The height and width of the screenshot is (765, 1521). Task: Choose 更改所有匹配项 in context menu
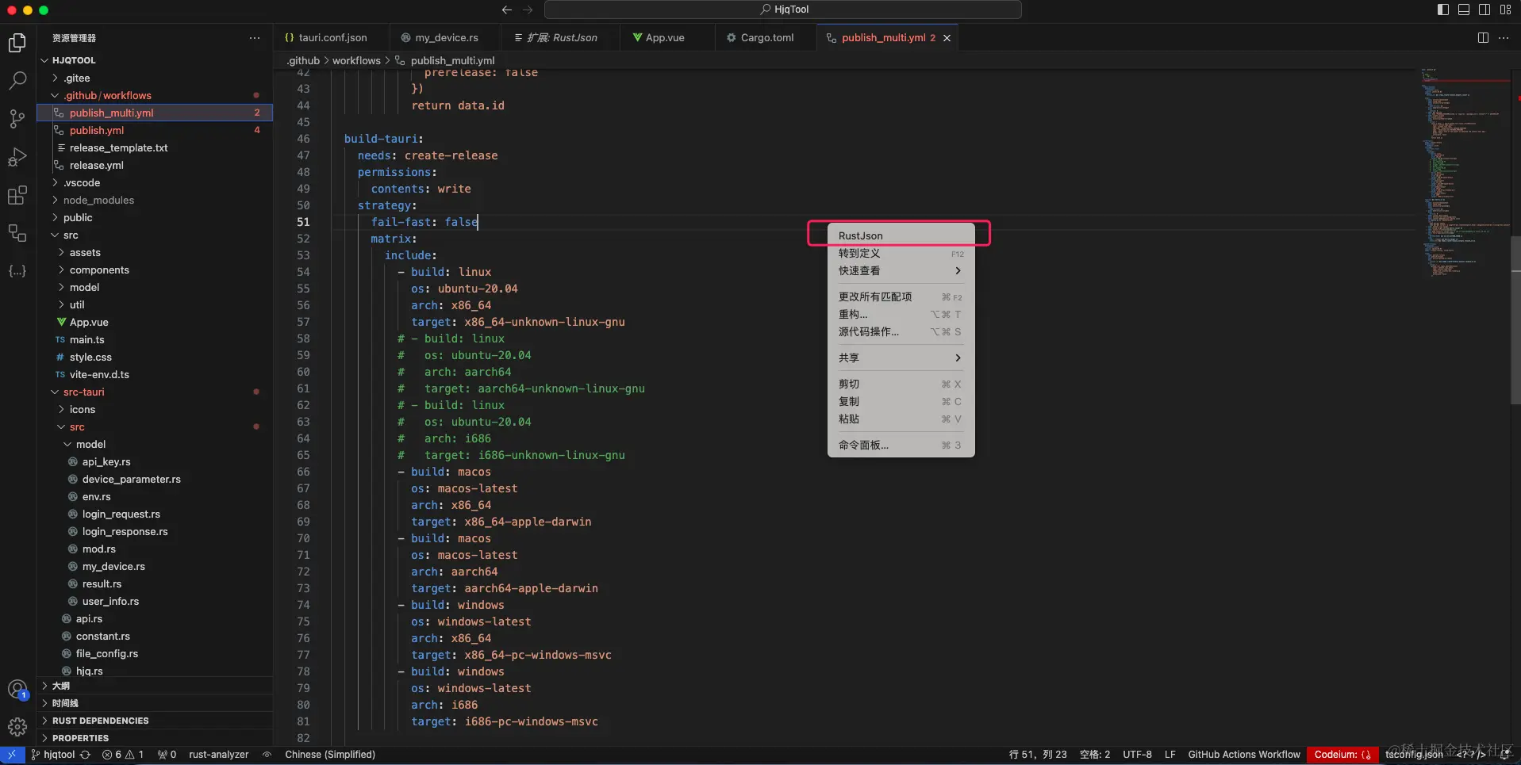[901, 296]
